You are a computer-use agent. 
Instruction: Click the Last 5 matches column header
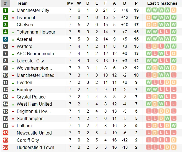162,3
